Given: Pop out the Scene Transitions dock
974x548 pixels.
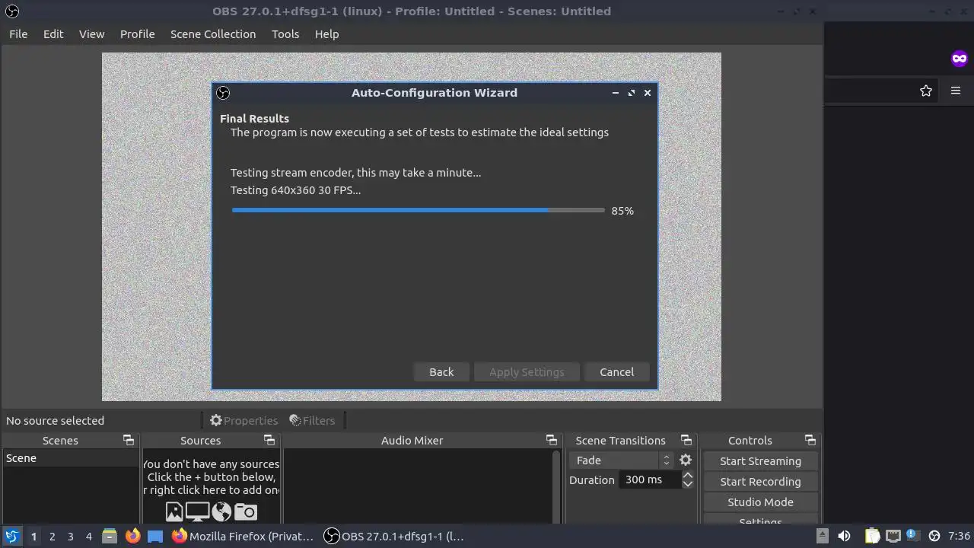Looking at the screenshot, I should tap(686, 441).
